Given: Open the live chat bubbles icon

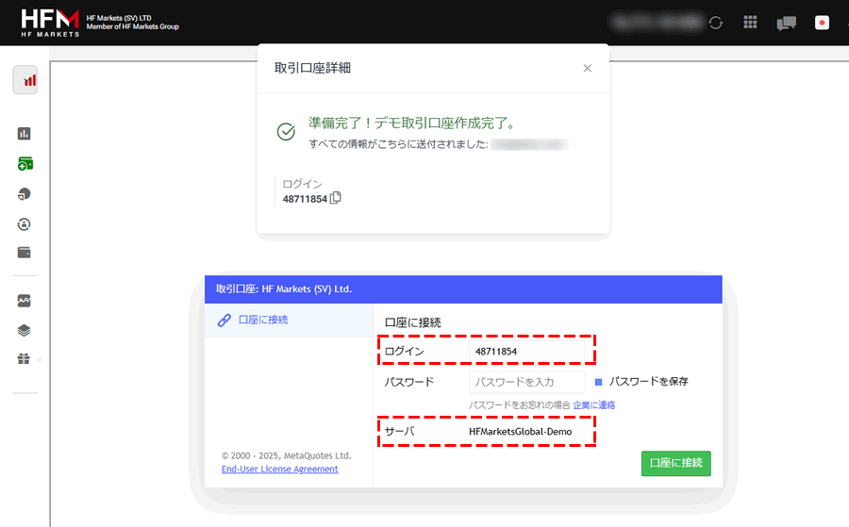Looking at the screenshot, I should coord(786,24).
